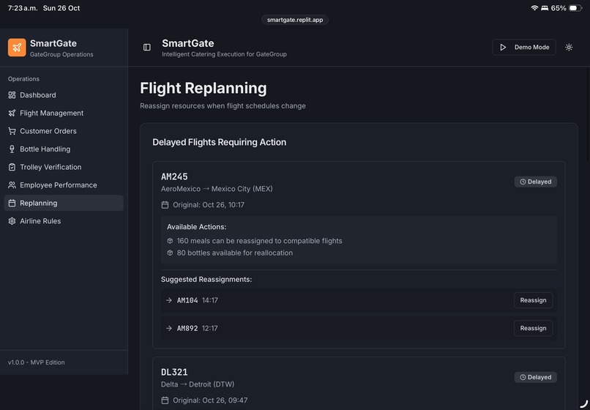
Task: Click the 'Available Actions:' label
Action: click(x=196, y=227)
